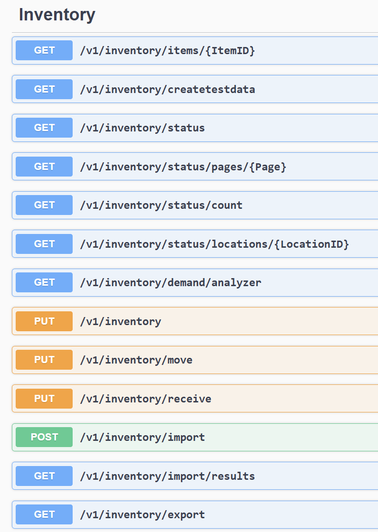Click the GET badge for createtestdata
Viewport: 378px width, 532px height.
44,89
